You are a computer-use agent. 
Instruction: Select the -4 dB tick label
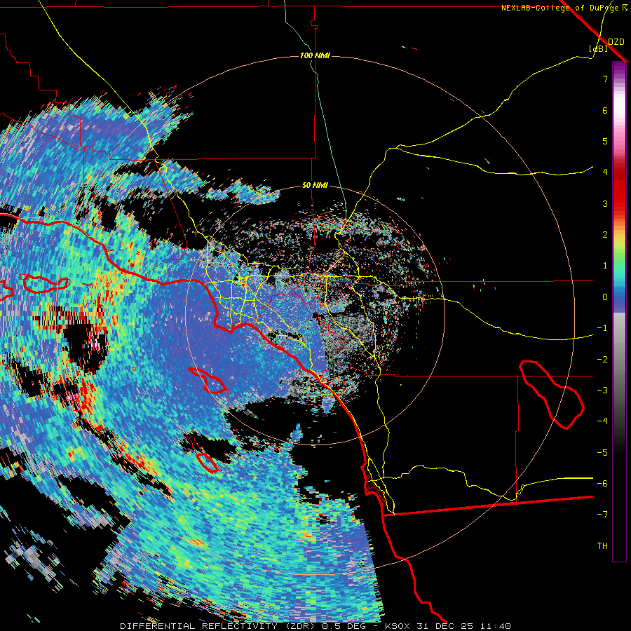coord(602,421)
